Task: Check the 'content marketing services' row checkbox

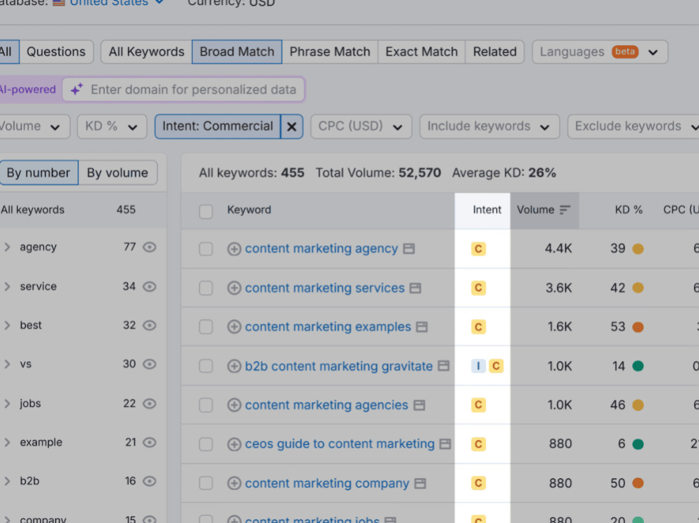Action: 206,288
